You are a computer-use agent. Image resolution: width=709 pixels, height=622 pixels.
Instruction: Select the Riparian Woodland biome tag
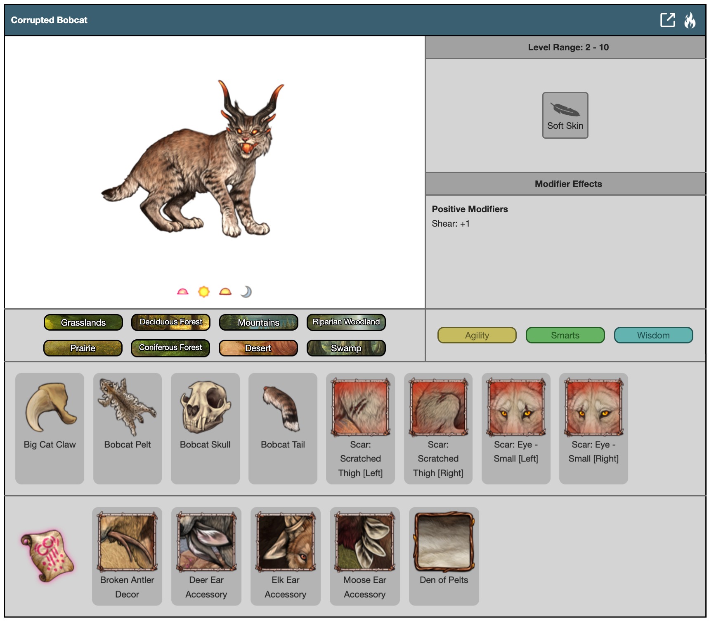[346, 322]
